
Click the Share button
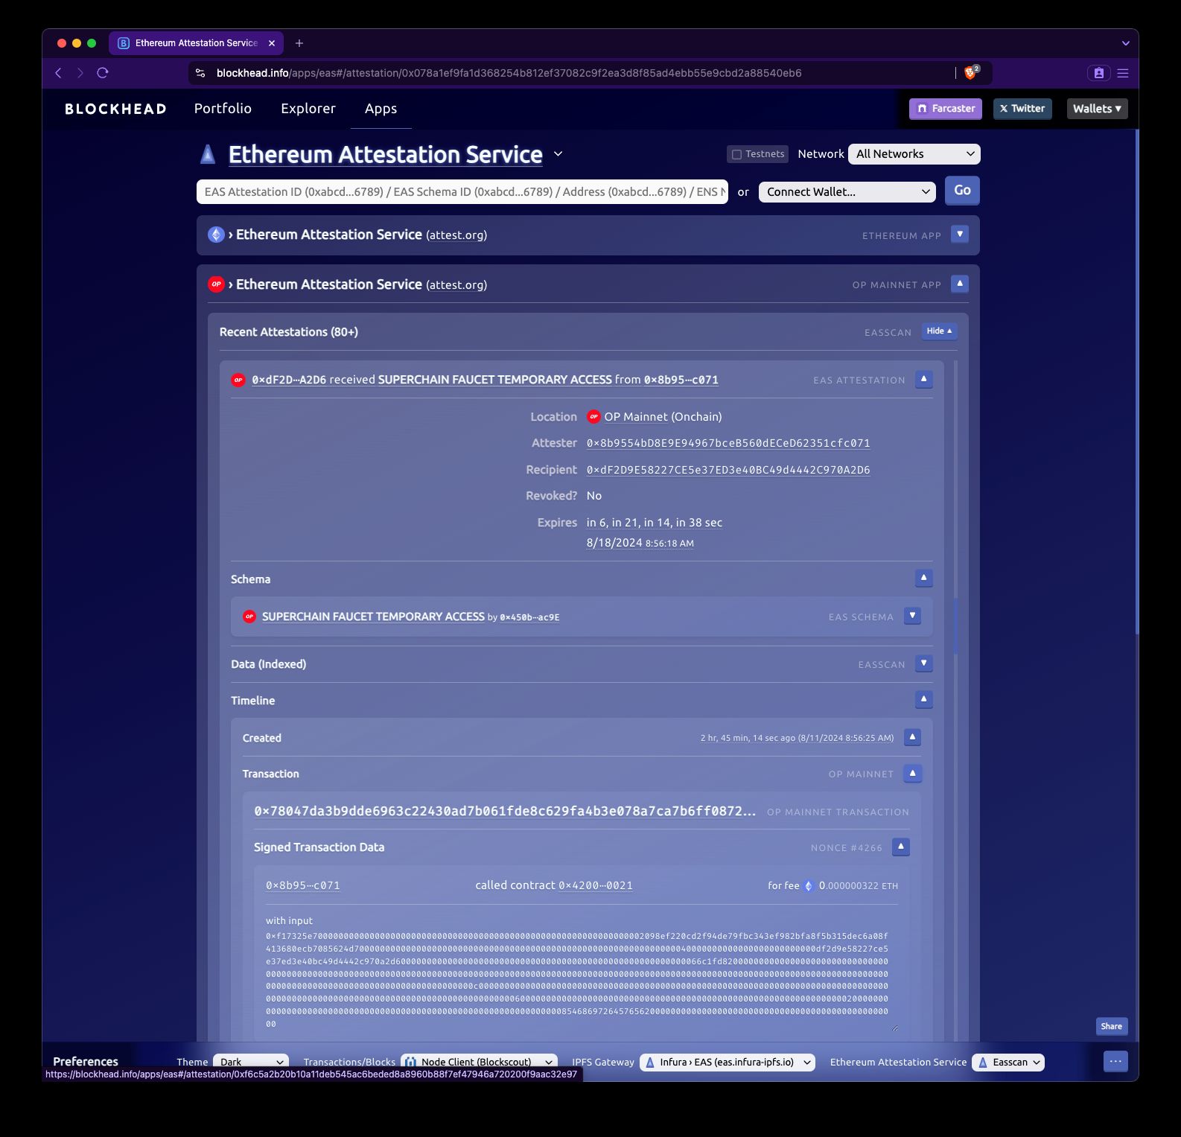[1112, 1026]
